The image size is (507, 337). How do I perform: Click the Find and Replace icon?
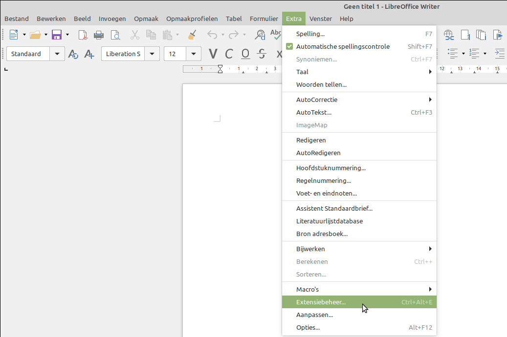click(x=261, y=35)
